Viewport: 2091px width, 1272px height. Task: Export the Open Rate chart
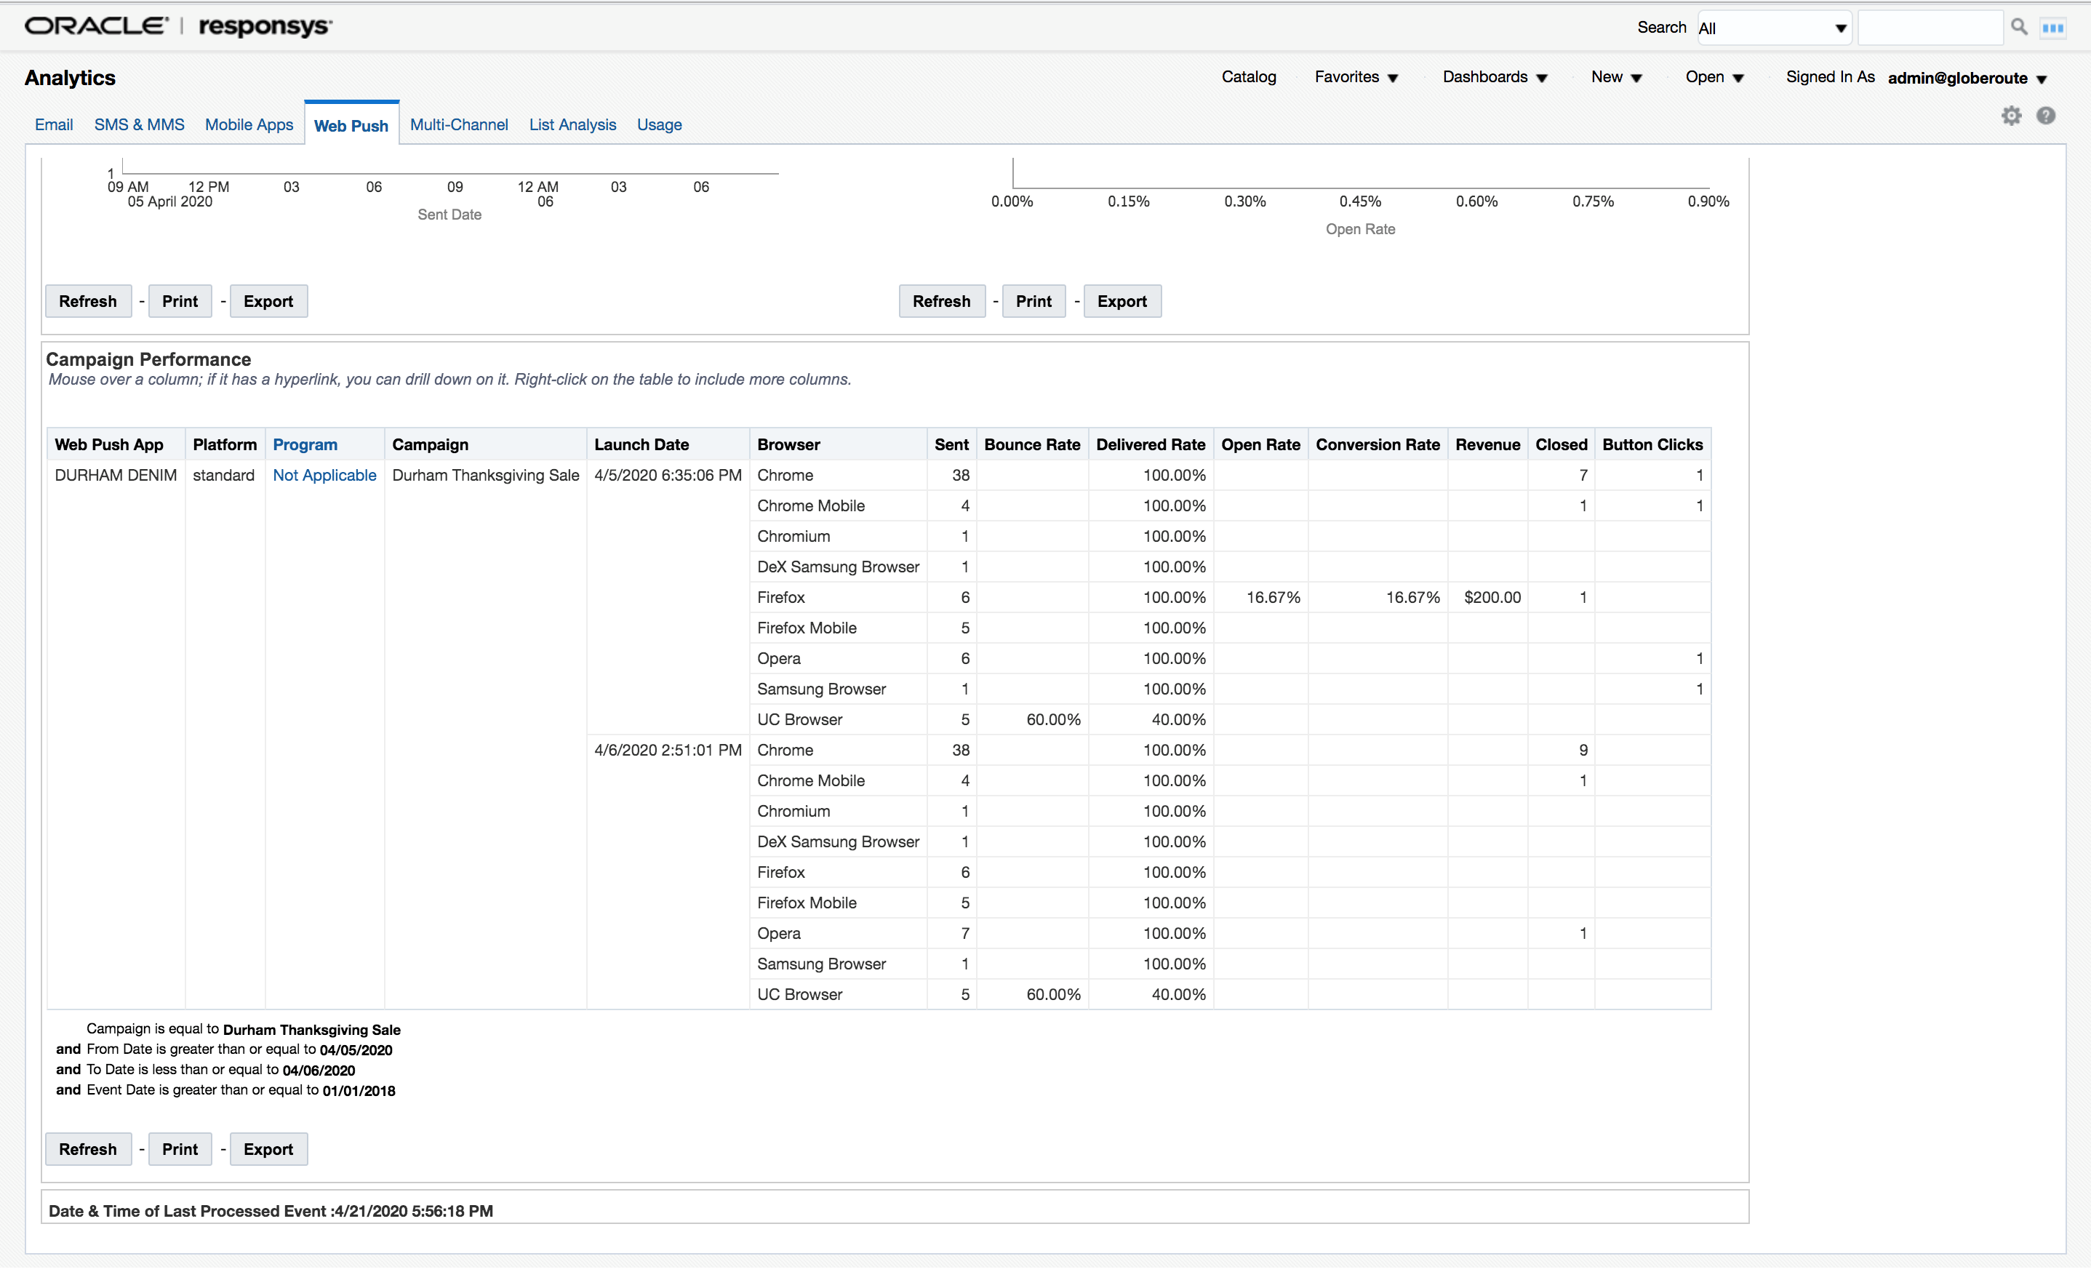coord(1122,301)
